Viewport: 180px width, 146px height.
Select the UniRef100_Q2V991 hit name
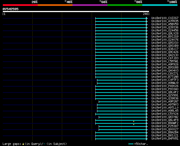point(165,95)
